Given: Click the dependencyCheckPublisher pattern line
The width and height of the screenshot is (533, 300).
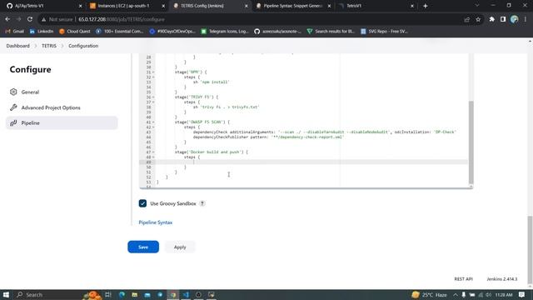Looking at the screenshot, I should coord(268,137).
